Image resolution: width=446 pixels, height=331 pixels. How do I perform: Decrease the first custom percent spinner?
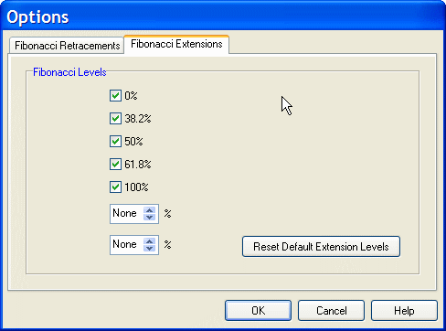[149, 218]
